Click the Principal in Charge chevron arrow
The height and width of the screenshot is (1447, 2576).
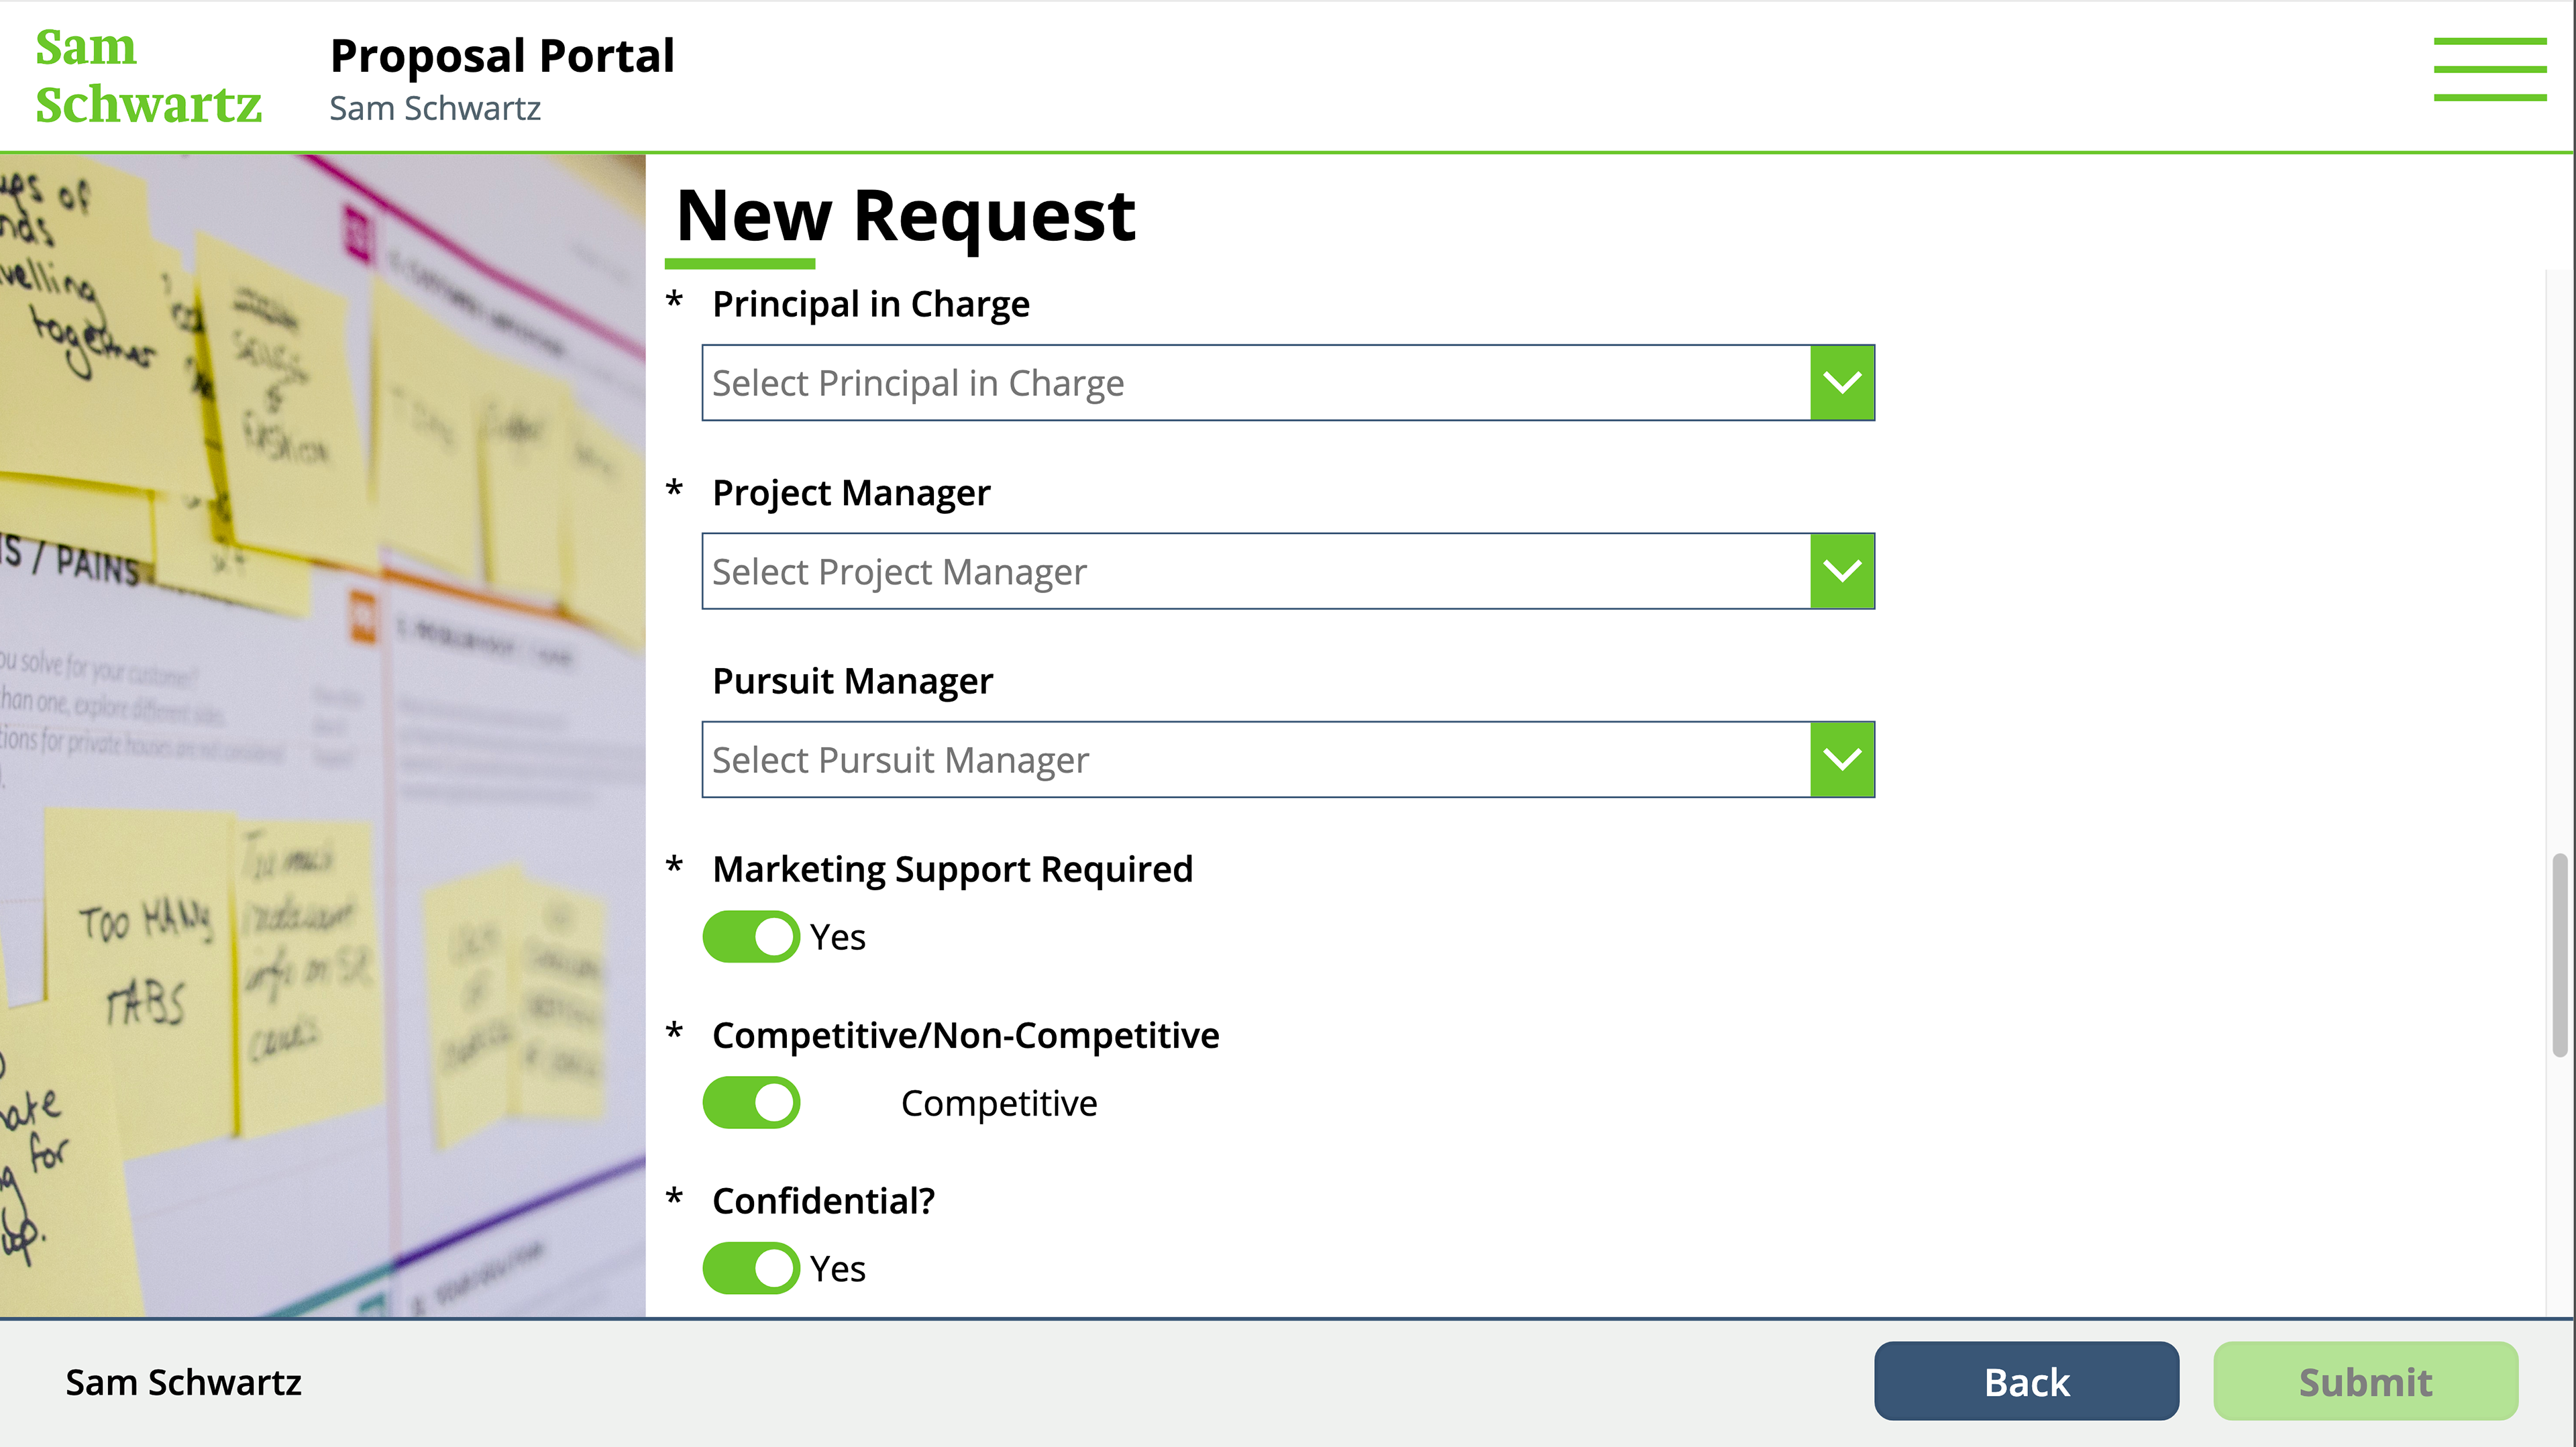pos(1842,383)
